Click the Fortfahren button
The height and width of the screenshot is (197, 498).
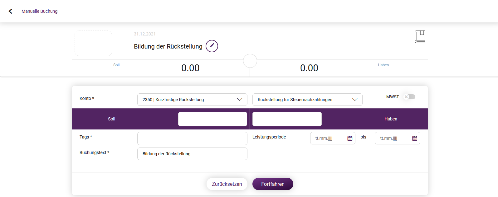pos(273,184)
